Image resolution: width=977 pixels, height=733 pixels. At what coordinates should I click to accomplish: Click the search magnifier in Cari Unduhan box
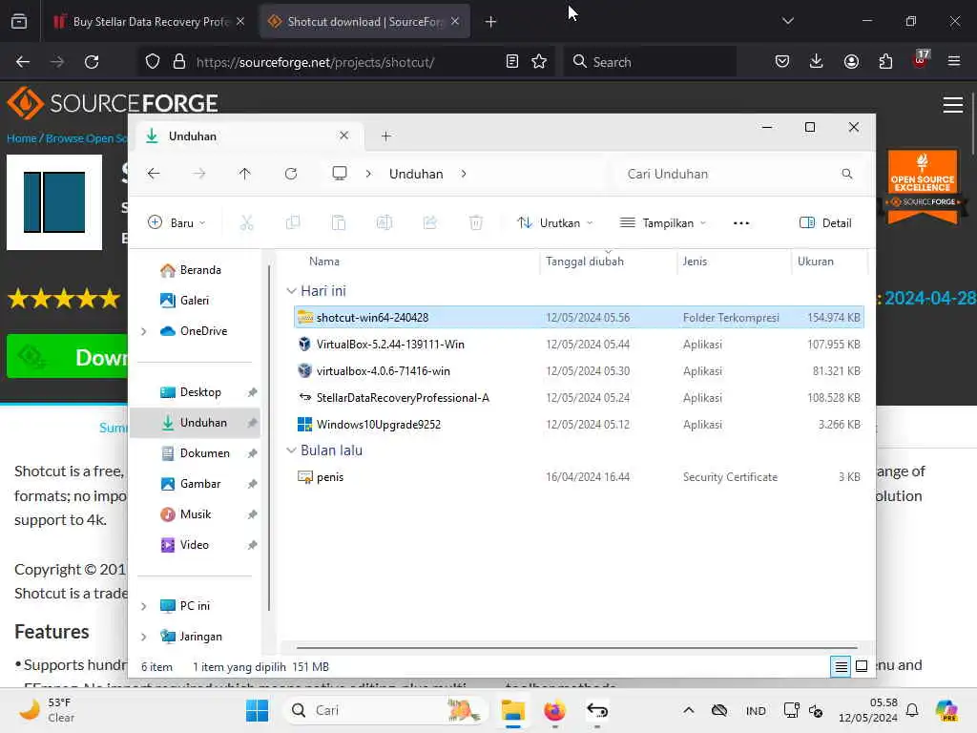(x=847, y=174)
